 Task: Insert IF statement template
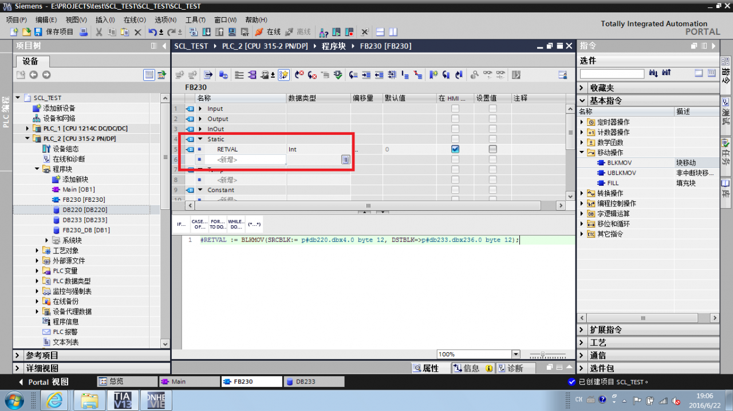181,225
